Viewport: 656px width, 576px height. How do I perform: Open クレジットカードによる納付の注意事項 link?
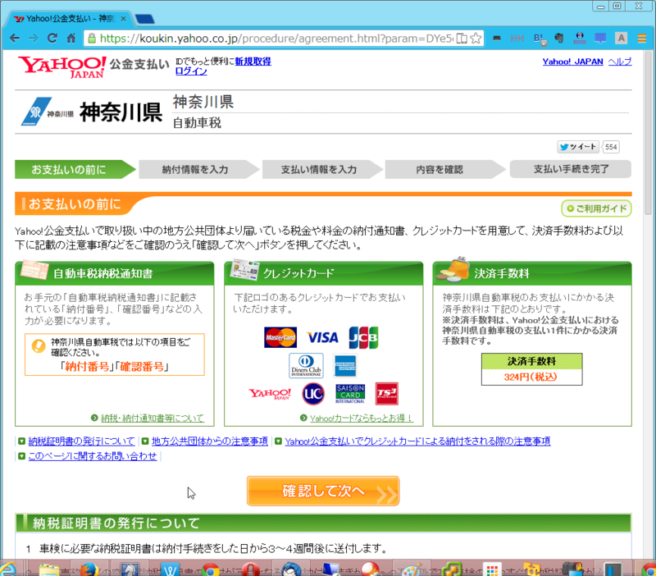[x=417, y=441]
